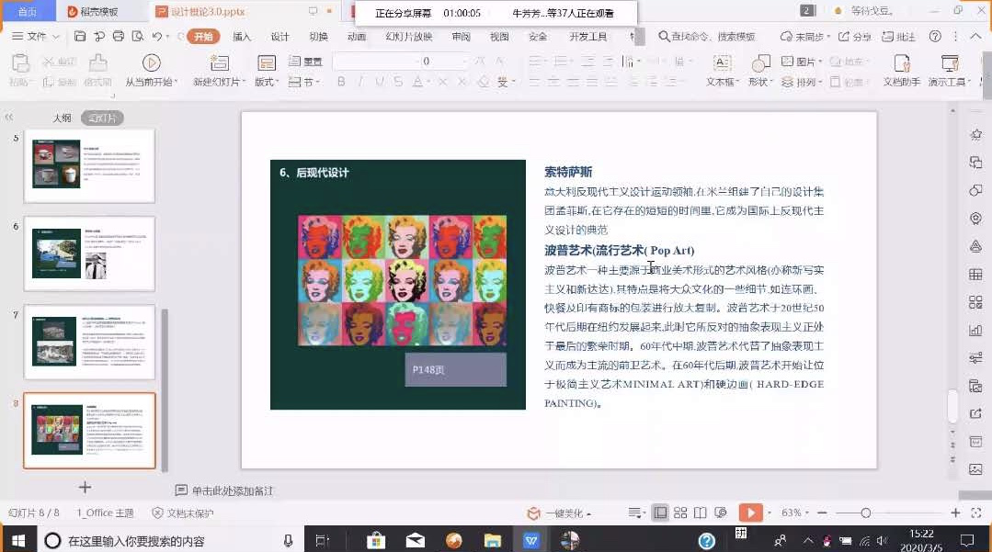This screenshot has width=992, height=552.
Task: Start the slideshow with the orange play button
Action: coord(750,513)
